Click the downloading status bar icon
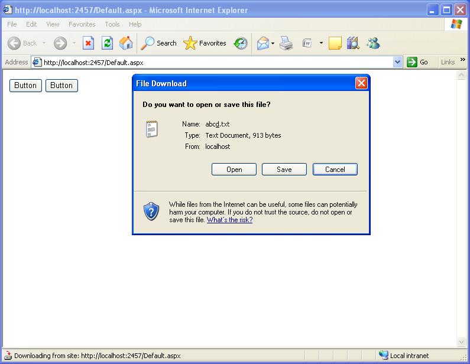 tap(8, 356)
